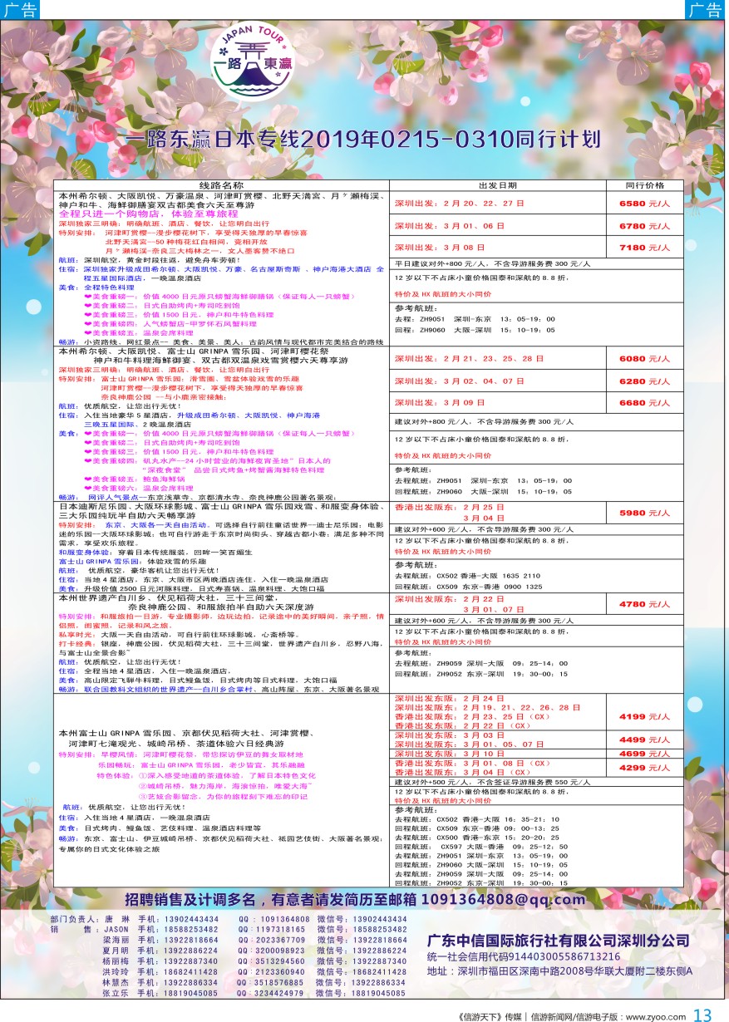Click the price 6780 元/人

pos(644,226)
